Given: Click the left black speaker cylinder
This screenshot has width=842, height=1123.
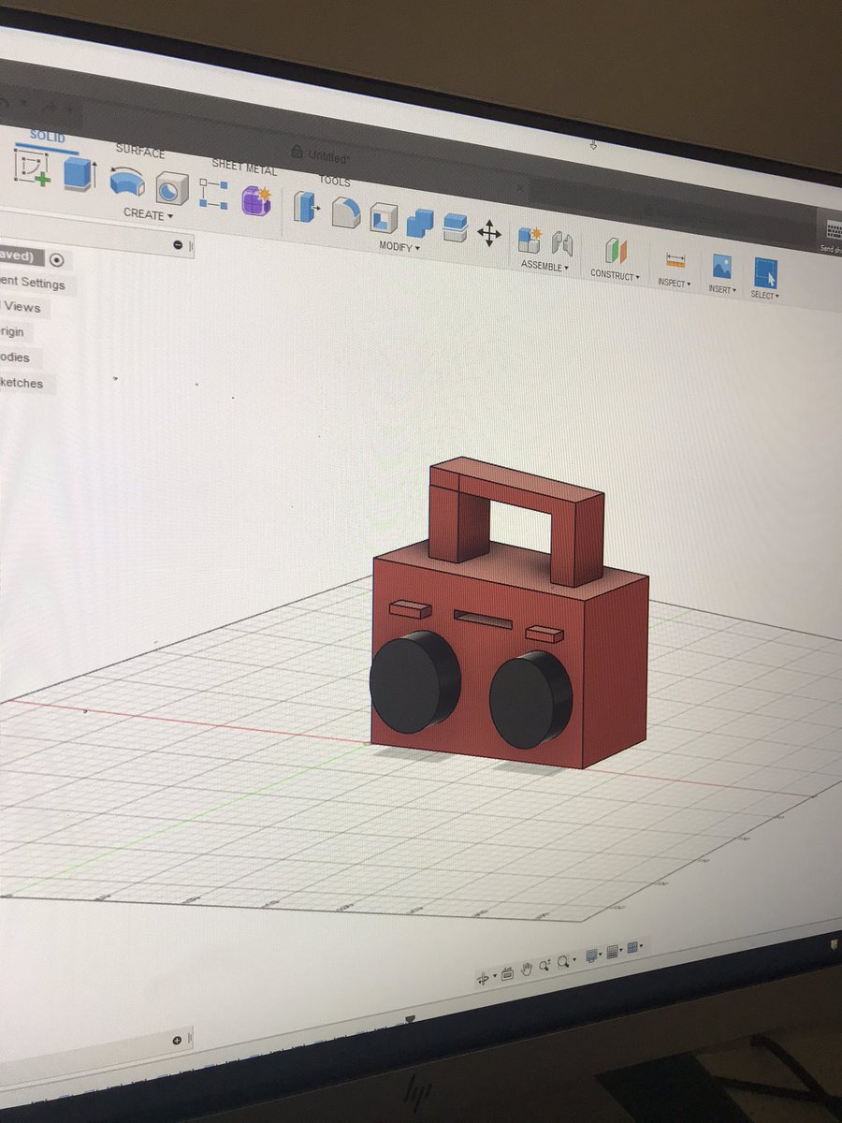Looking at the screenshot, I should (x=414, y=680).
